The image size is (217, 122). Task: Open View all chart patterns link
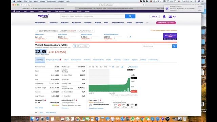pos(96,108)
